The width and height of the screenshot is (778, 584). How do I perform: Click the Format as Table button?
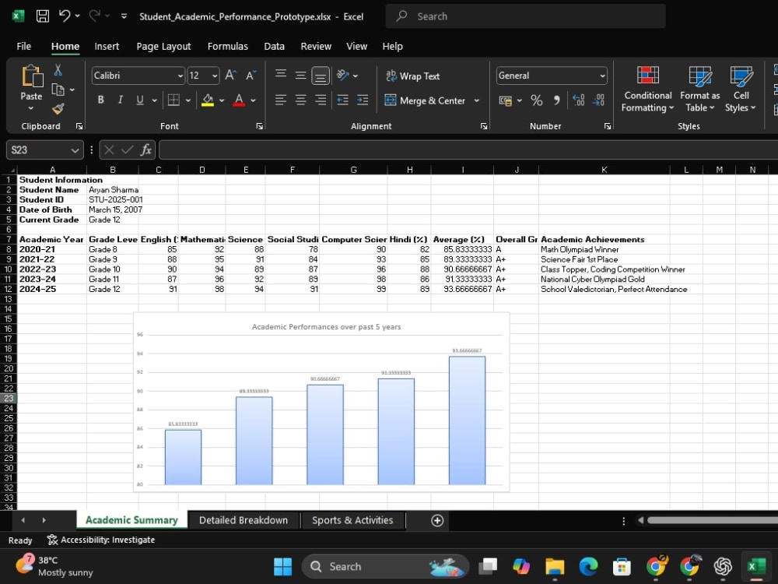click(699, 90)
